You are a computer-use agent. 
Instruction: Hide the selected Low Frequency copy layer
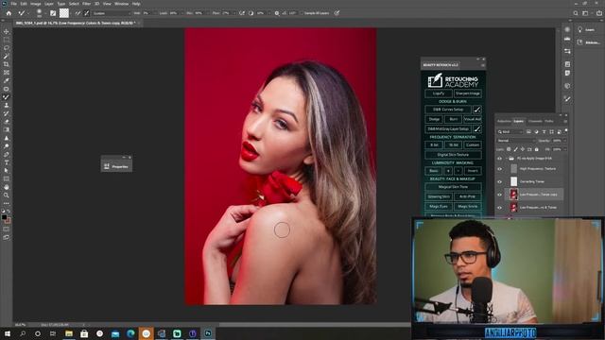(x=500, y=195)
